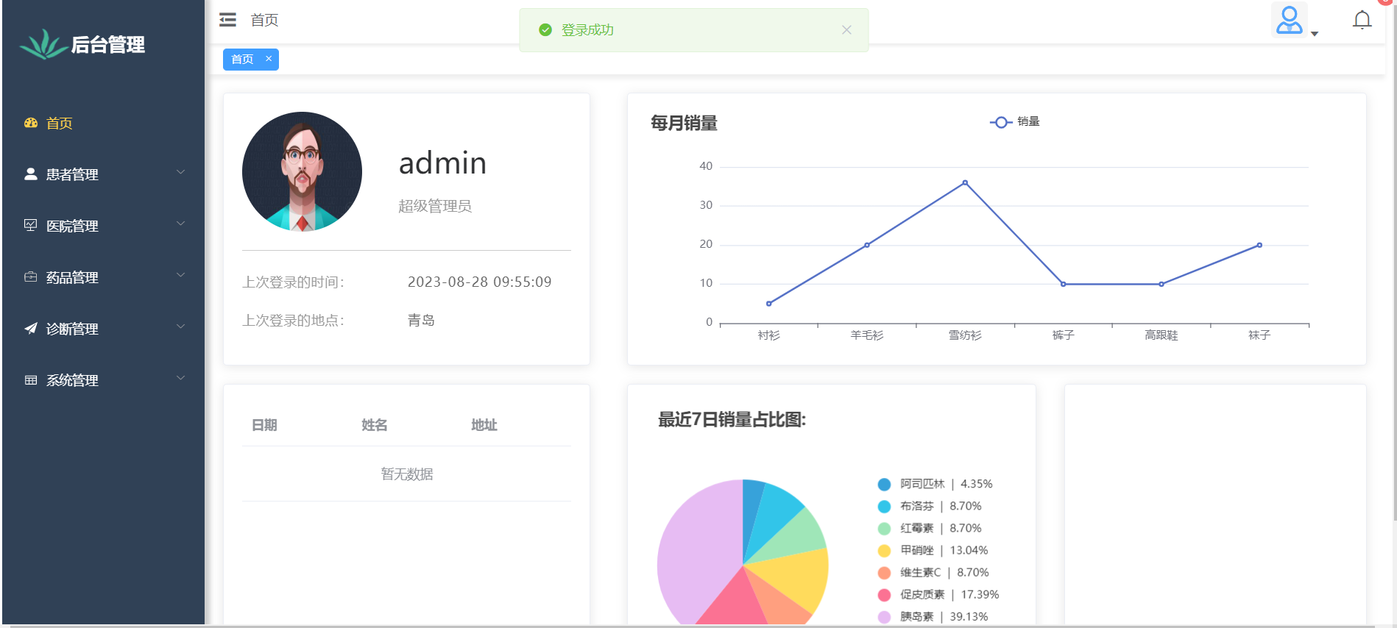
Task: Open 诊断管理 sidebar menu item
Action: point(103,329)
